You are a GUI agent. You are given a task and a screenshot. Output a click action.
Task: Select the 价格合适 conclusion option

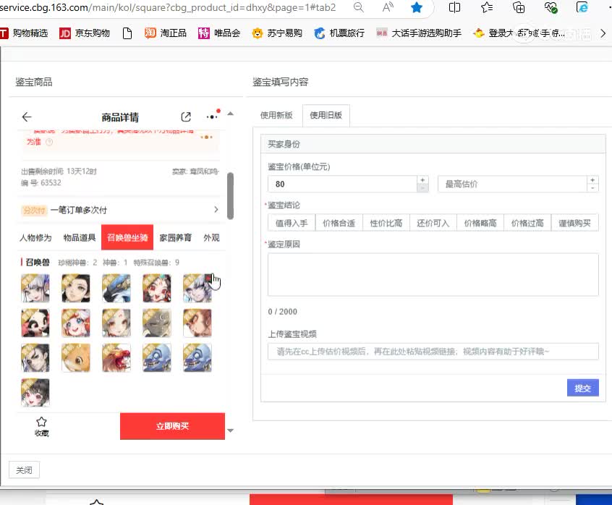point(339,223)
